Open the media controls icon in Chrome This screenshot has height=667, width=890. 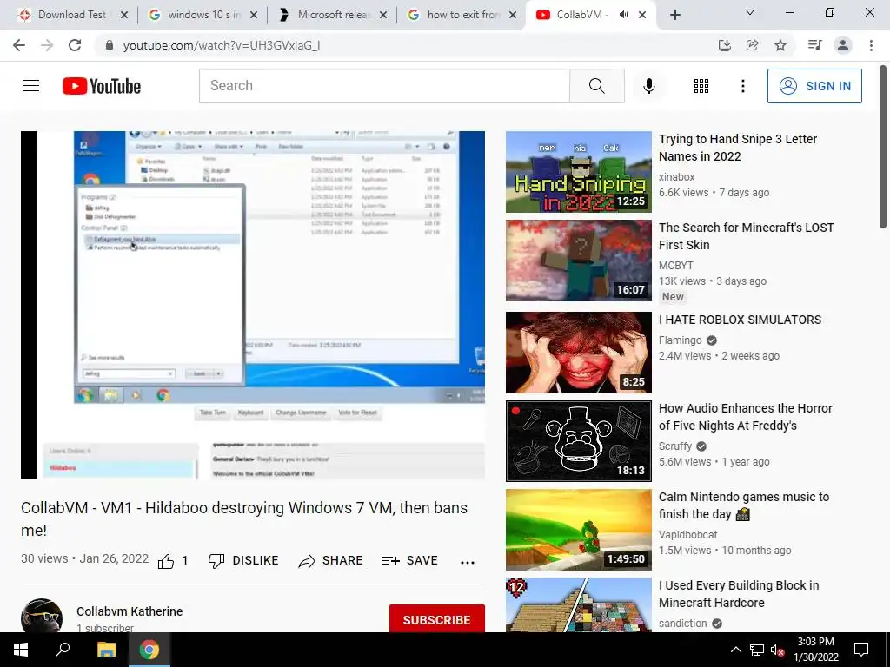(x=815, y=45)
